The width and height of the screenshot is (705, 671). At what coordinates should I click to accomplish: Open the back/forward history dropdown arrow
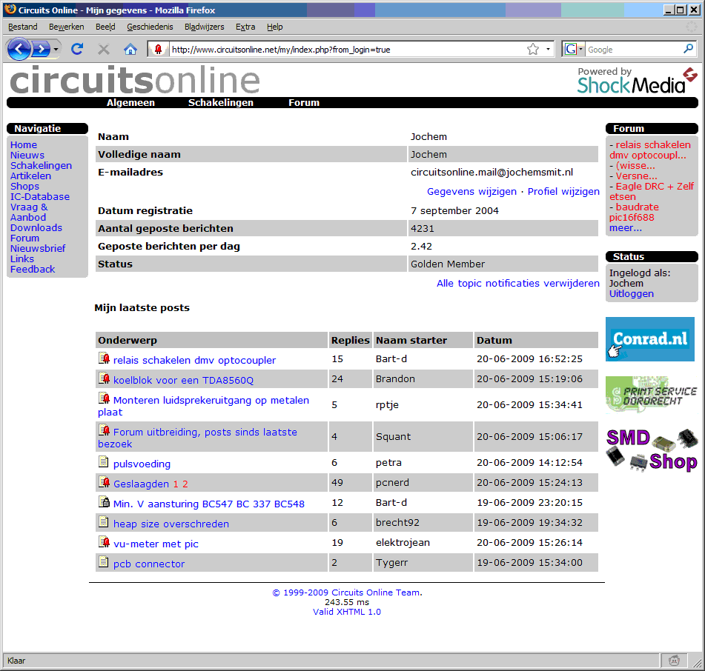[x=56, y=50]
